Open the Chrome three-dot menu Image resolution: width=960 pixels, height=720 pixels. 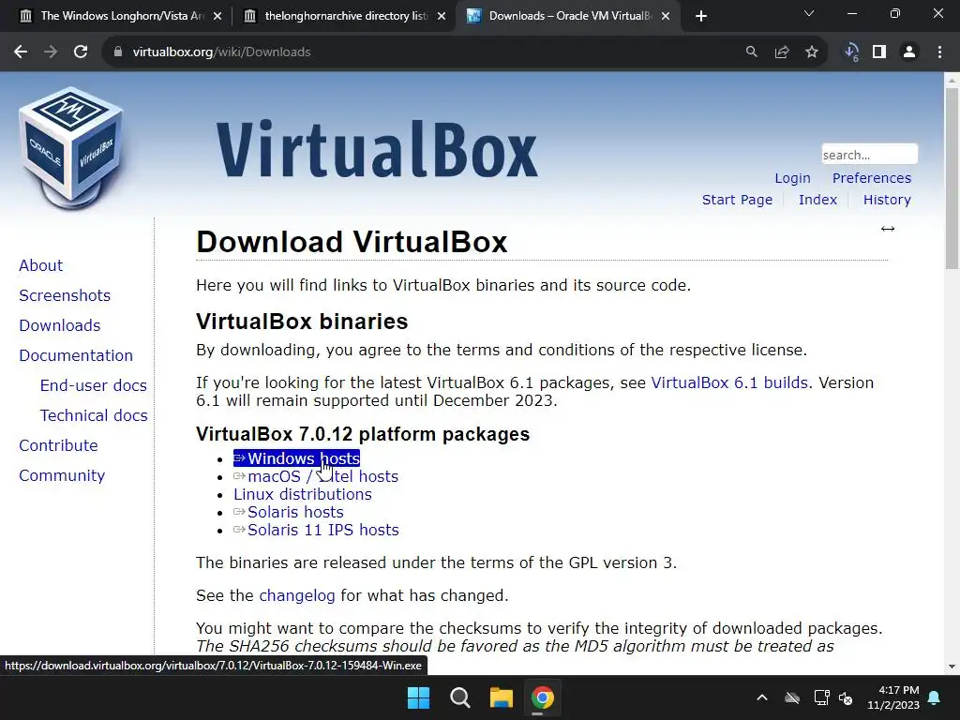tap(939, 52)
